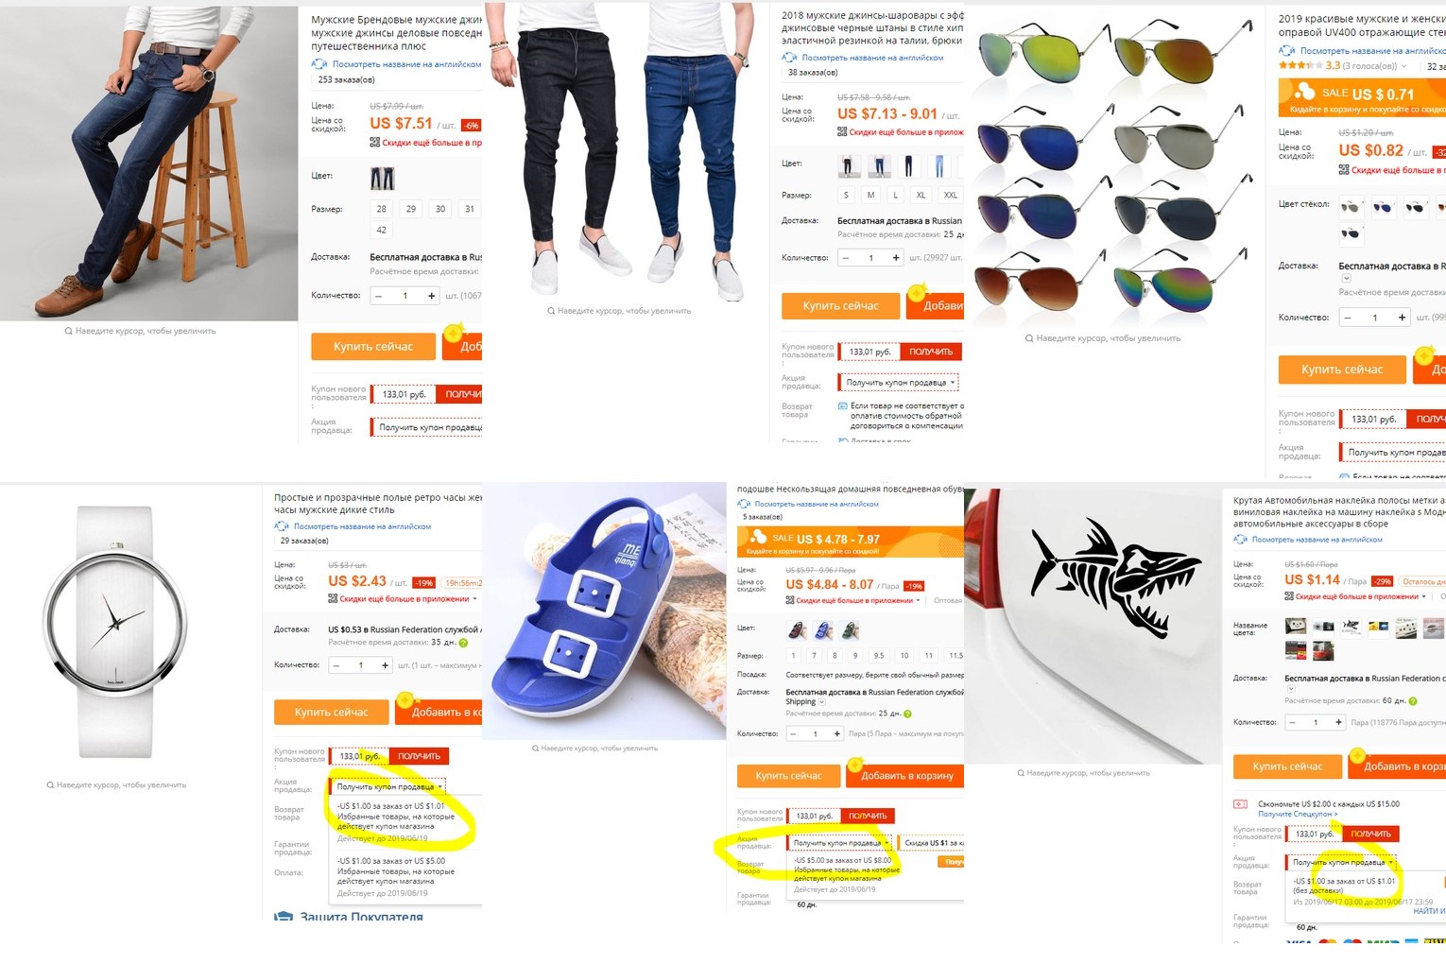This screenshot has width=1446, height=964.
Task: Click cart icon next to Защита Покупателя
Action: pyautogui.click(x=284, y=917)
